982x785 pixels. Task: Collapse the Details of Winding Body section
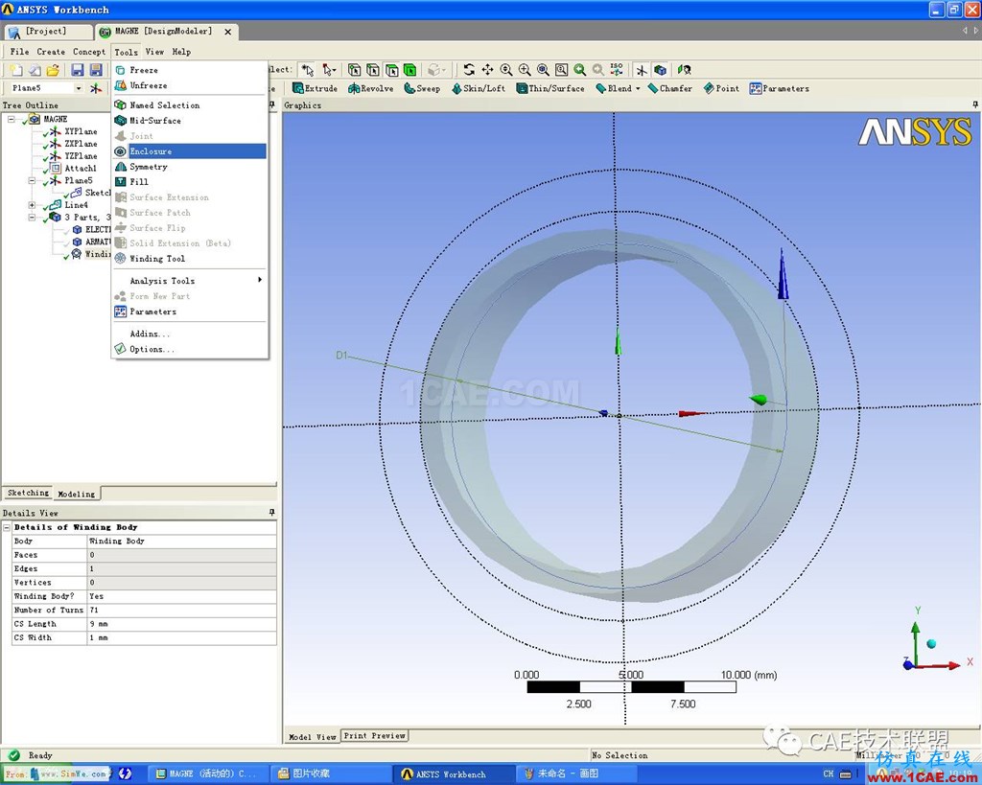click(x=7, y=528)
